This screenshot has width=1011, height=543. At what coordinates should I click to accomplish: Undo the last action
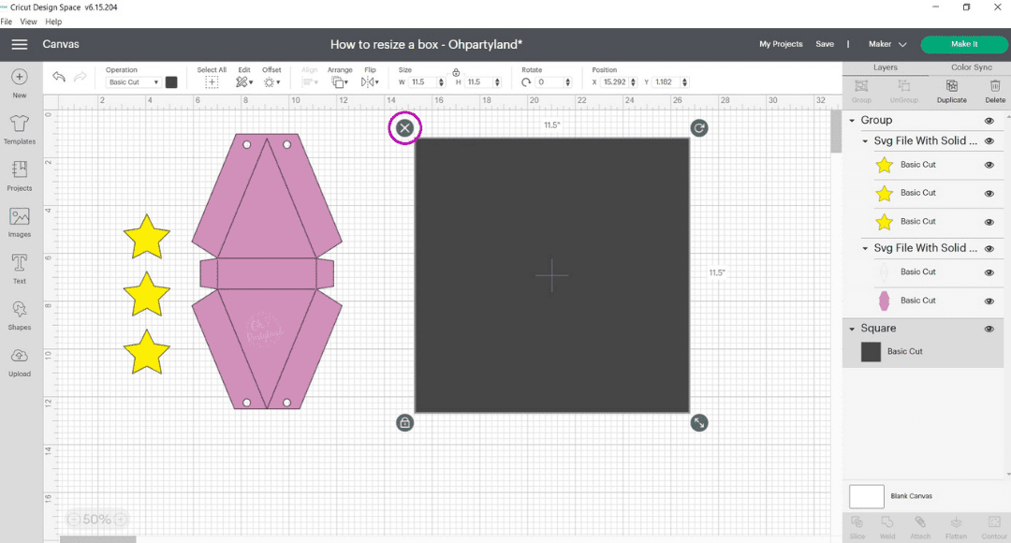[x=59, y=78]
